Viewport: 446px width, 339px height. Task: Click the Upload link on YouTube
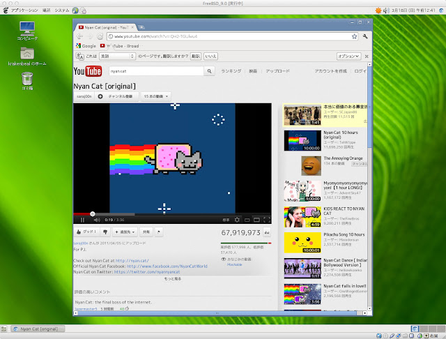coord(277,71)
